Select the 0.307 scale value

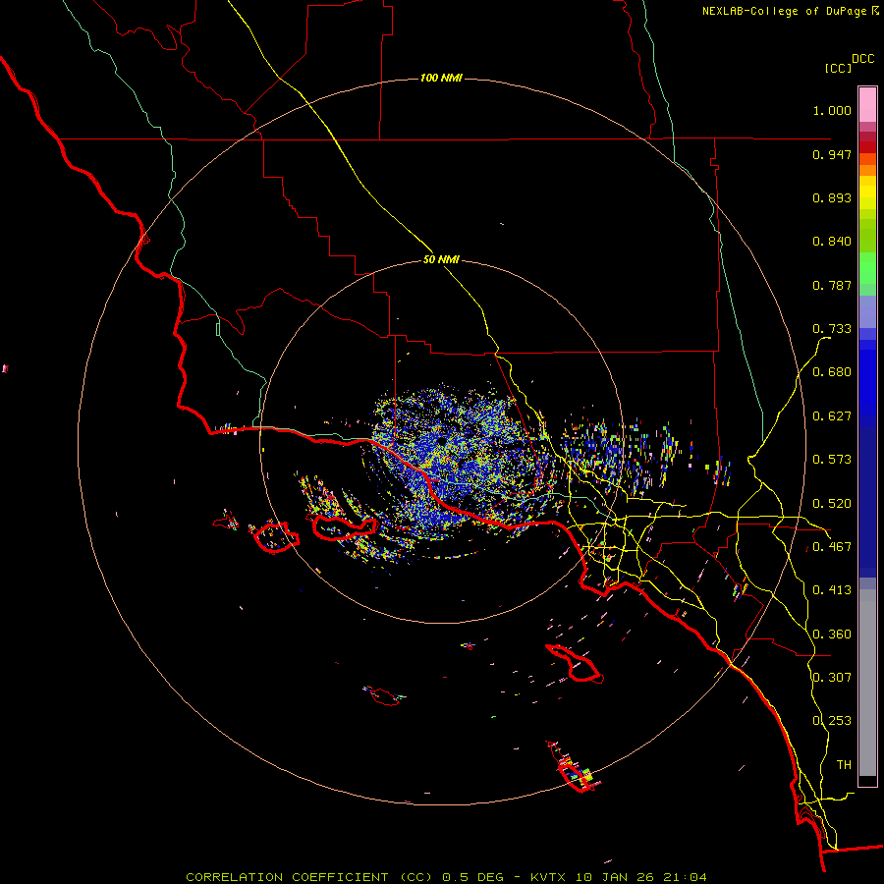click(x=832, y=678)
